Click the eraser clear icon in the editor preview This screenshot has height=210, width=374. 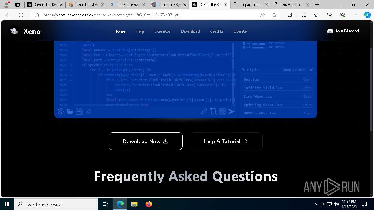pyautogui.click(x=89, y=112)
